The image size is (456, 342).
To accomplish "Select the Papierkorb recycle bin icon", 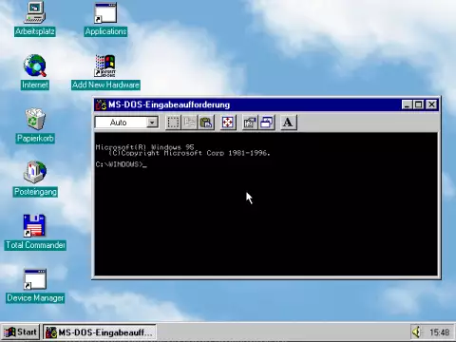I will pos(35,125).
